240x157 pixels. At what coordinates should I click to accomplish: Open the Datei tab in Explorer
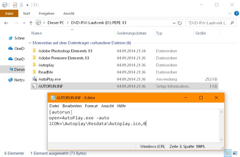coord(9,13)
